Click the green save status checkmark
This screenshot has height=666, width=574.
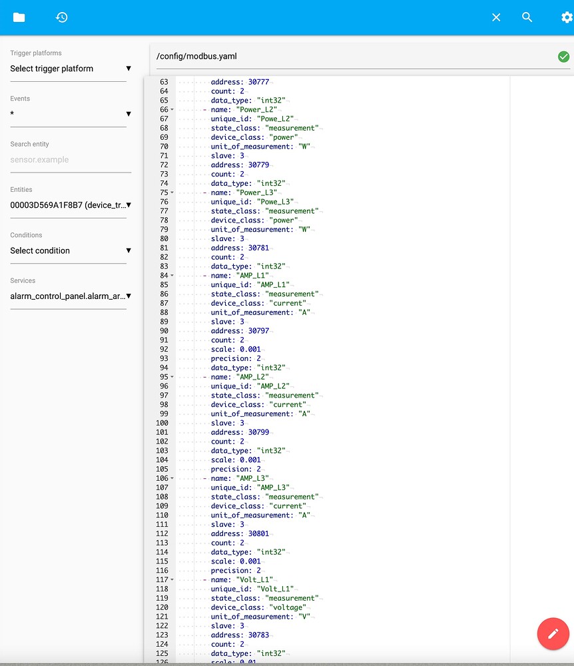(x=563, y=56)
